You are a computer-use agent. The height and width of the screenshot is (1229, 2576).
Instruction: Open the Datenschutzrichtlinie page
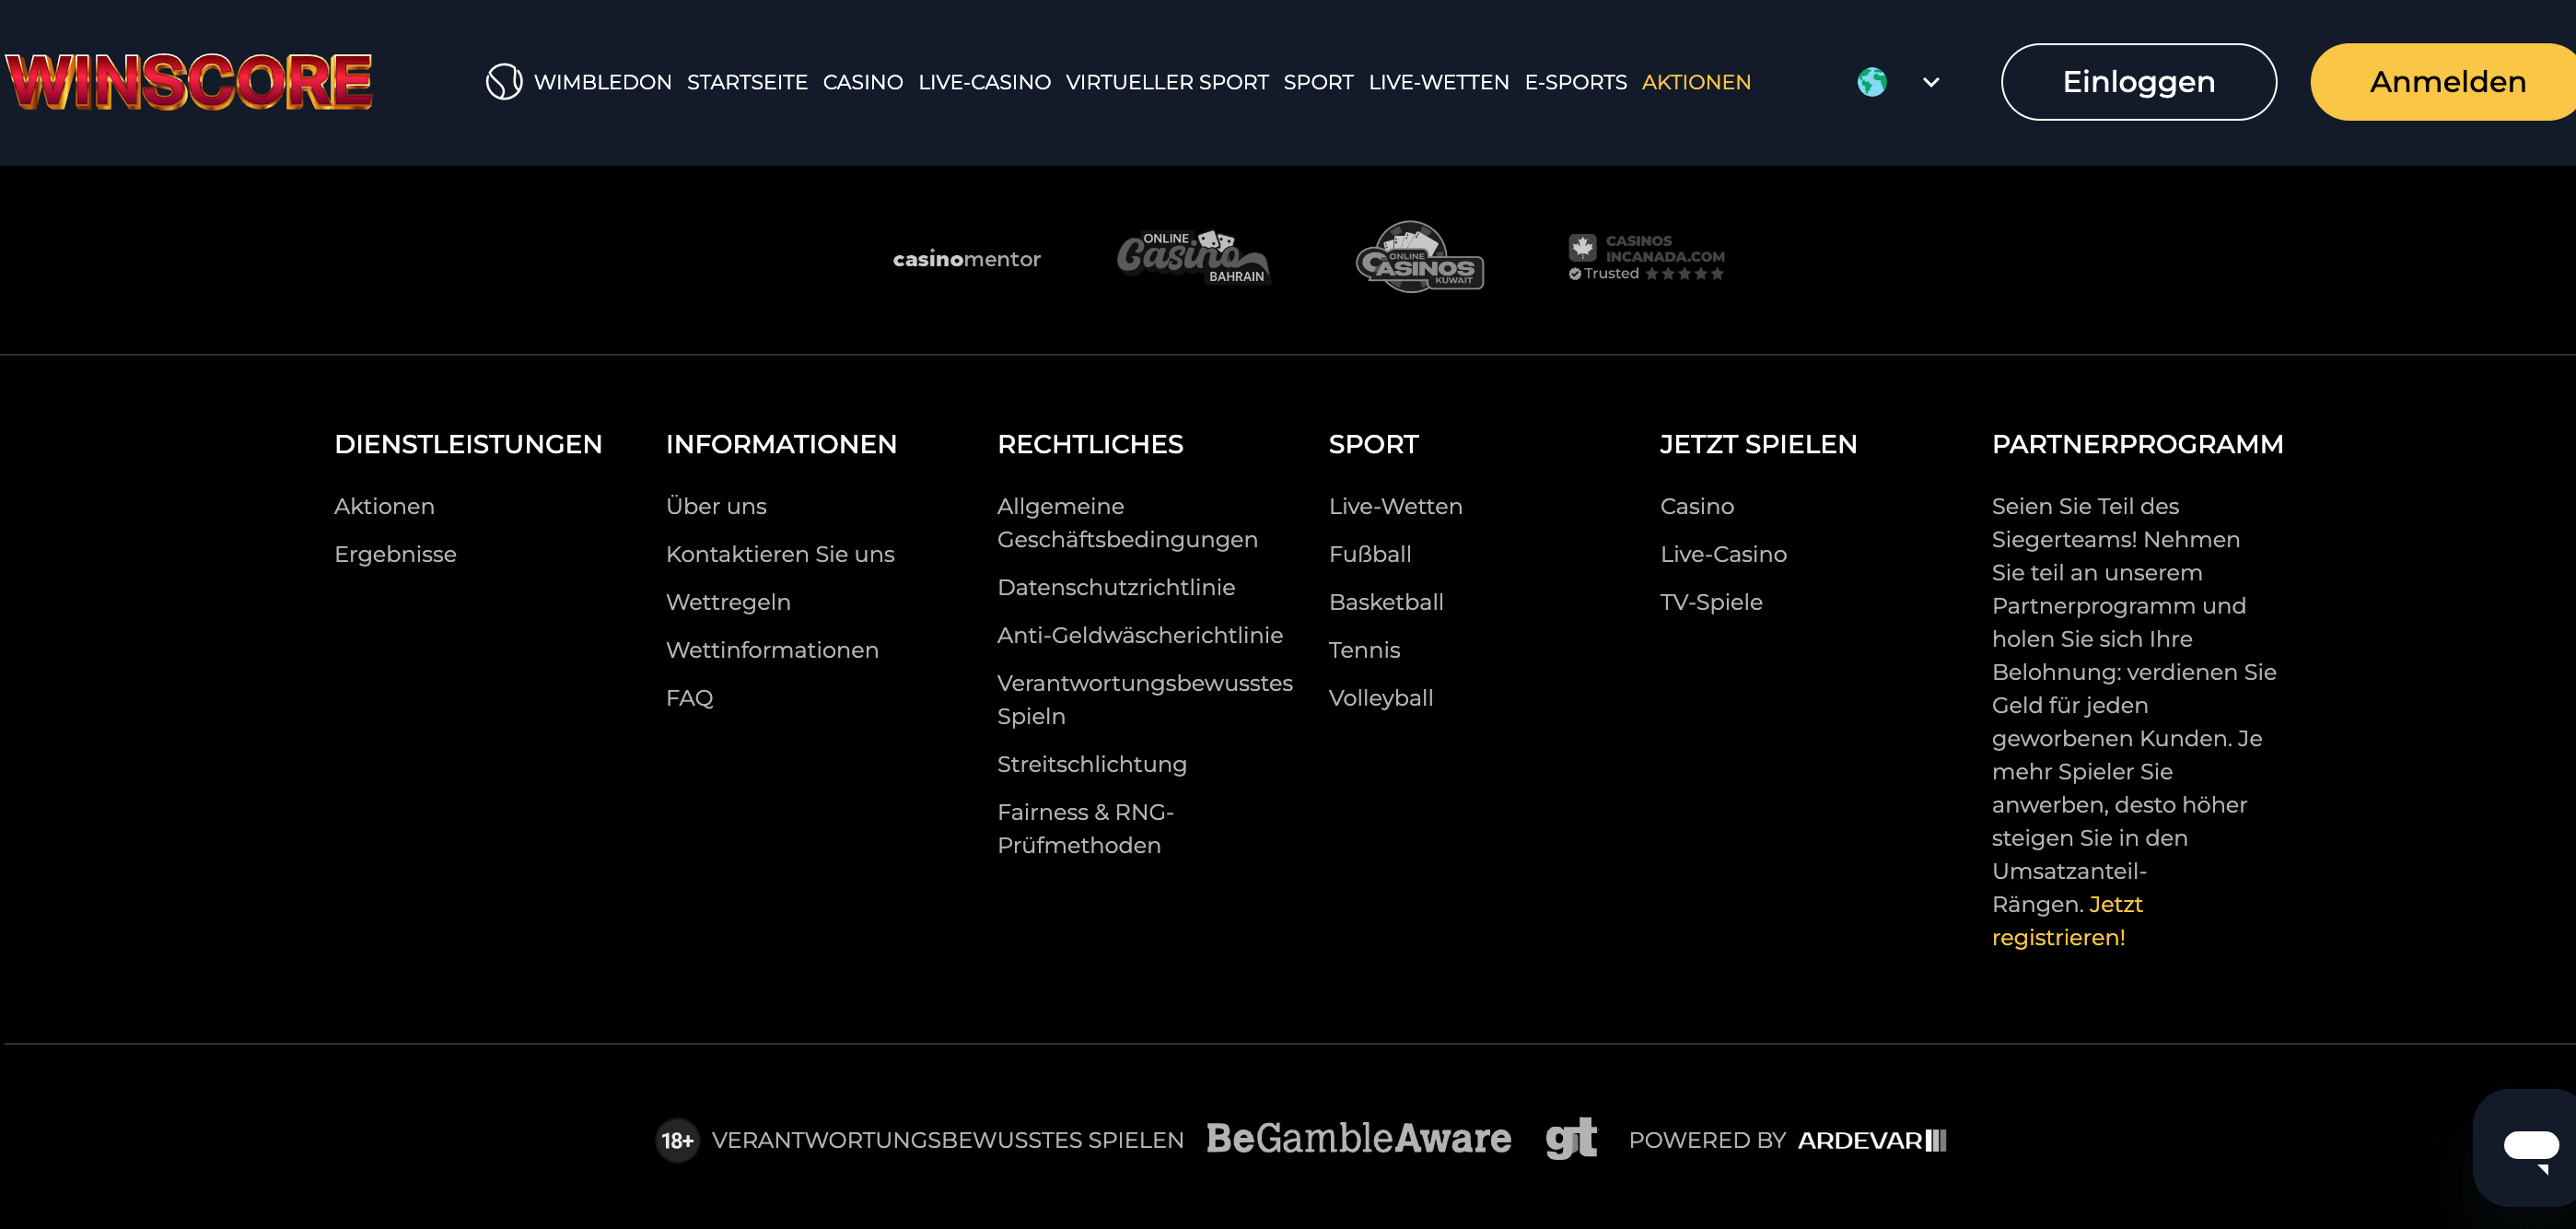click(1115, 587)
